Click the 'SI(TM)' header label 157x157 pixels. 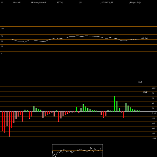coord(60,3)
